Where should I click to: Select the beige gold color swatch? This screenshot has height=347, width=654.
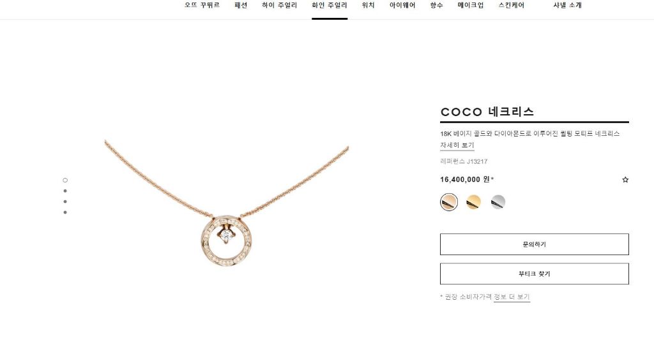pos(449,202)
